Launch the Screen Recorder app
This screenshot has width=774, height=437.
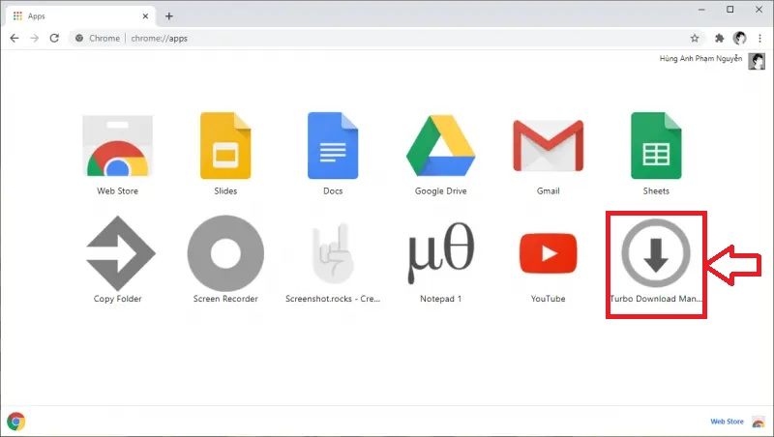[225, 253]
